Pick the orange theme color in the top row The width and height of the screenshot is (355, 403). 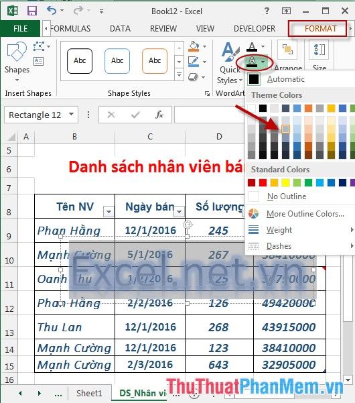[308, 108]
